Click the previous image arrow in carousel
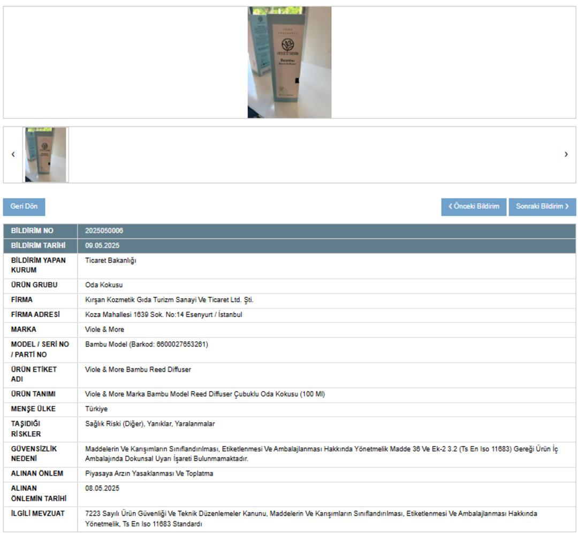Image resolution: width=578 pixels, height=533 pixels. [13, 155]
